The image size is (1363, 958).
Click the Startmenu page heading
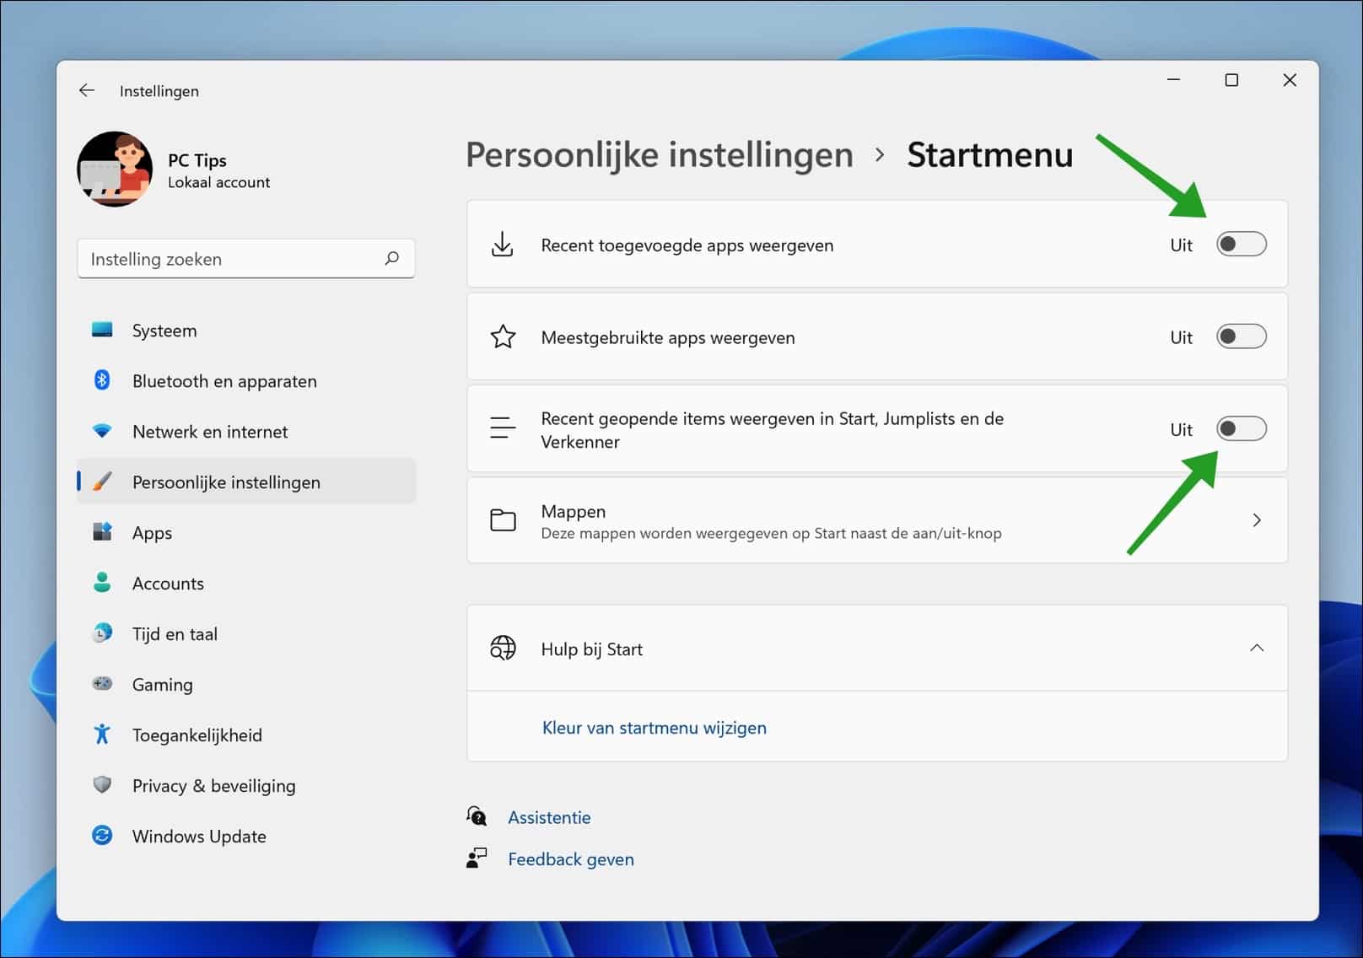coord(989,155)
